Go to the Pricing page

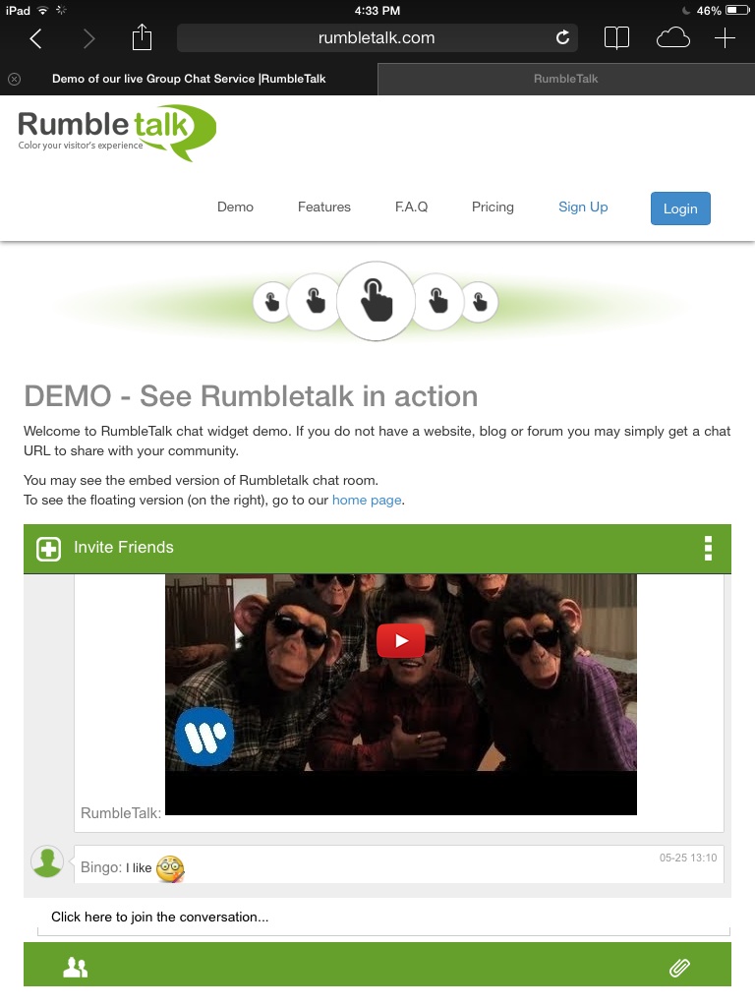493,207
